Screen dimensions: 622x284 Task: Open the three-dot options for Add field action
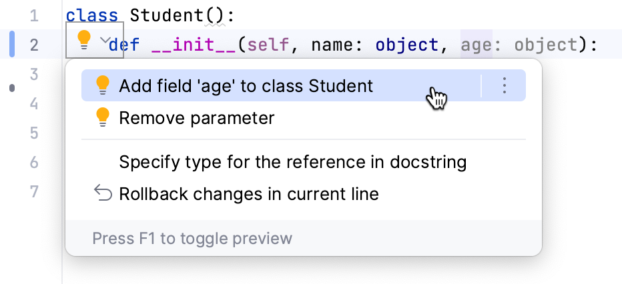tap(505, 86)
